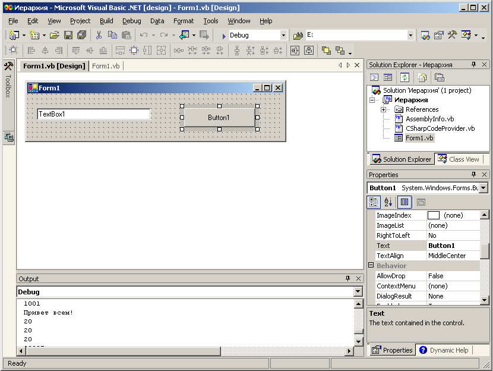
Task: Collapse the Behavior property category
Action: 371,265
